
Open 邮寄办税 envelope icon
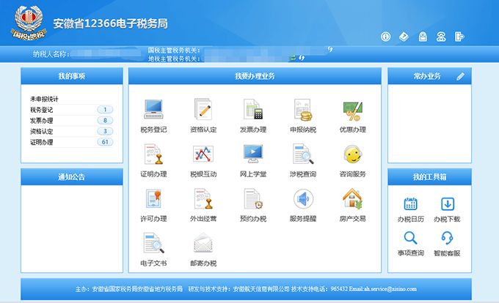point(203,242)
